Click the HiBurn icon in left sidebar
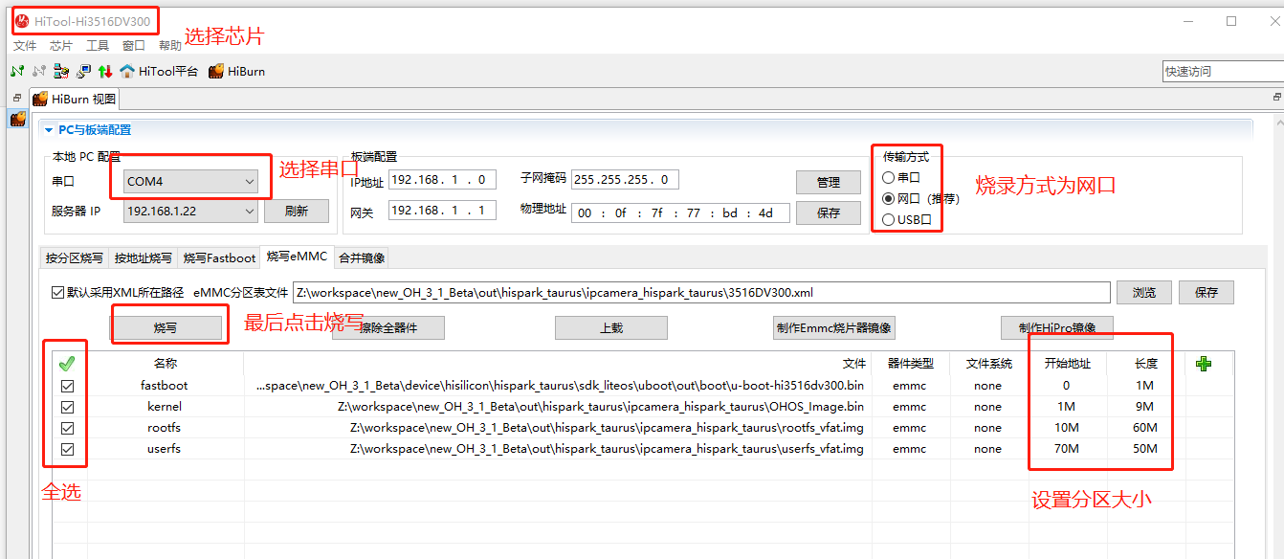1284x559 pixels. (x=17, y=119)
